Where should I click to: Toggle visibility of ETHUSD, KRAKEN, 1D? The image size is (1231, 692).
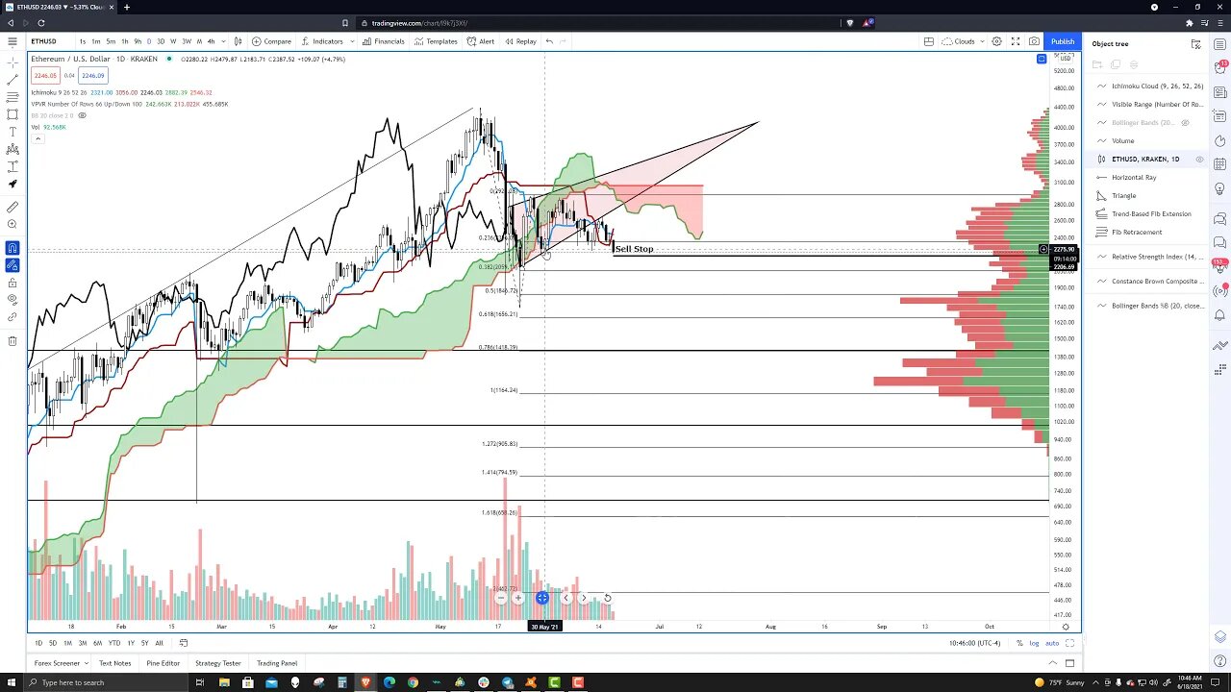point(1199,159)
